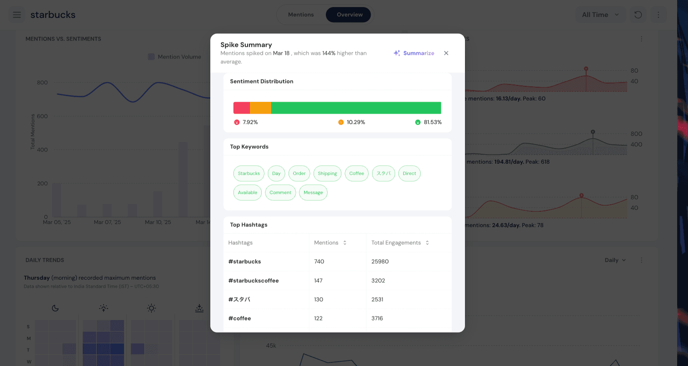This screenshot has width=688, height=366.
Task: Sort hashtags by Mentions column
Action: coord(345,243)
